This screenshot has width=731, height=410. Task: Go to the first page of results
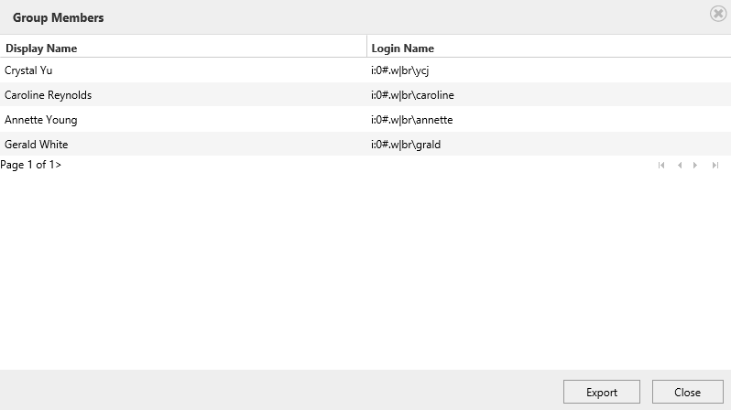[x=658, y=166]
